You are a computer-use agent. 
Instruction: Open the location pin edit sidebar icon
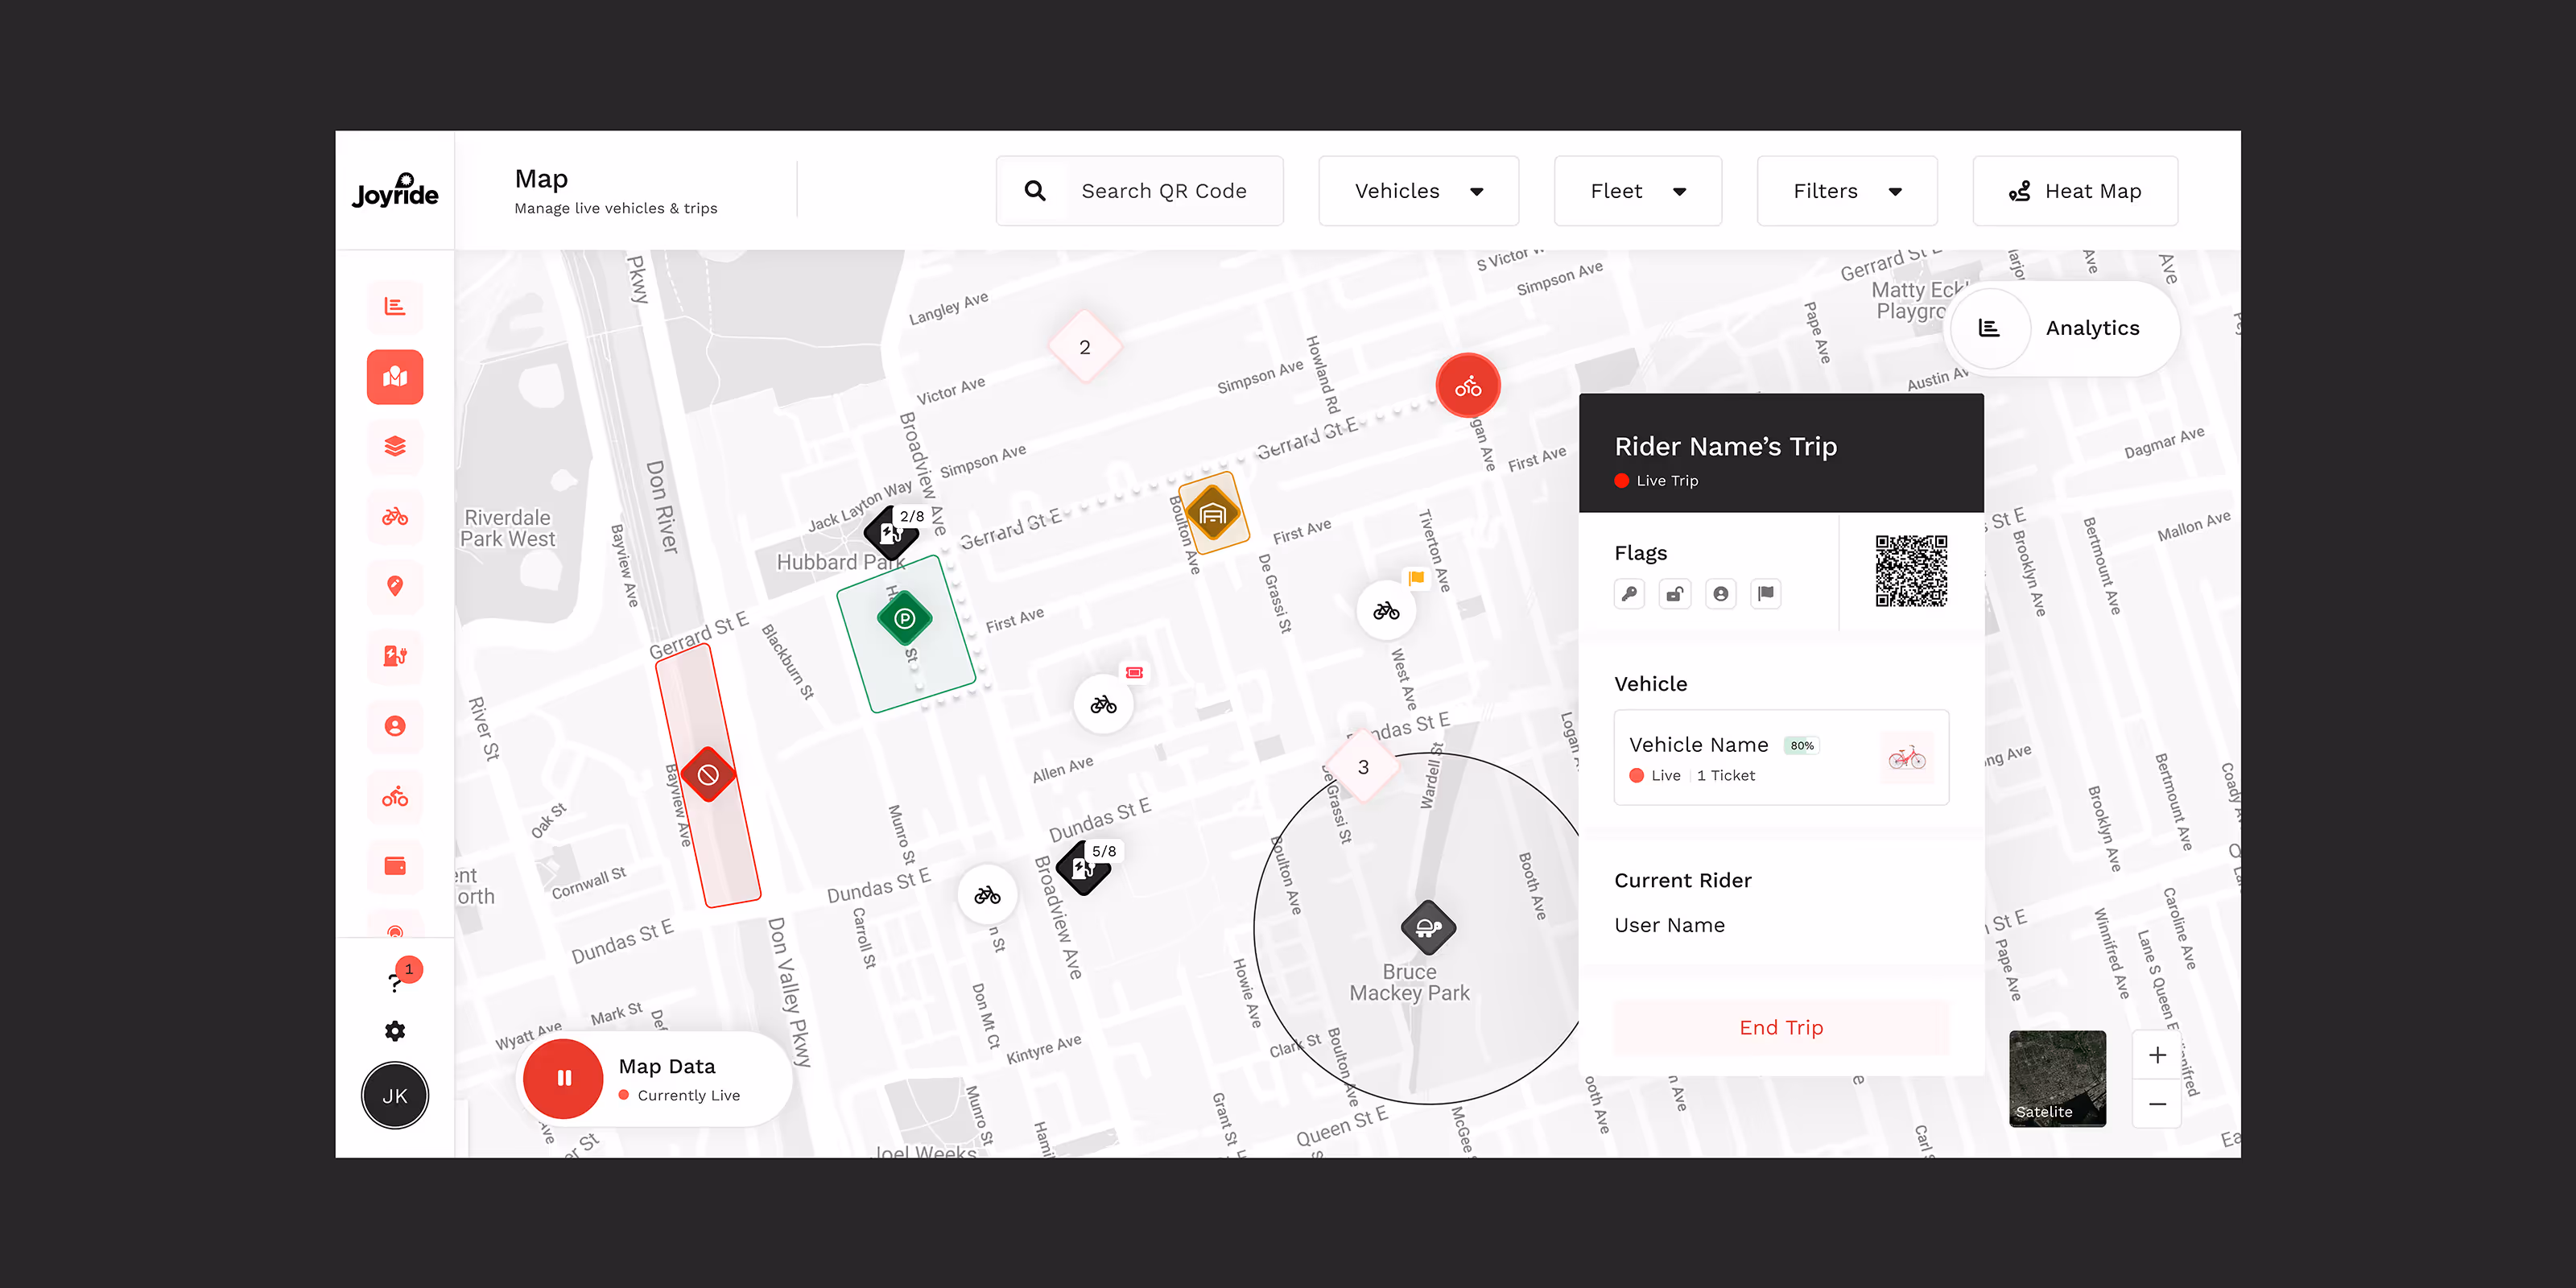click(x=395, y=586)
